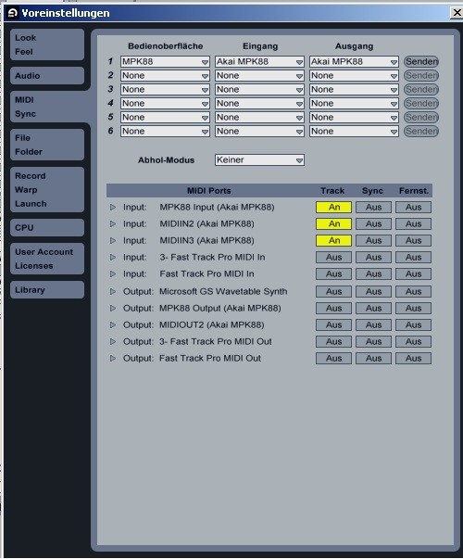Image resolution: width=463 pixels, height=559 pixels.
Task: Expand the MPK88 Input port row
Action: [x=113, y=207]
